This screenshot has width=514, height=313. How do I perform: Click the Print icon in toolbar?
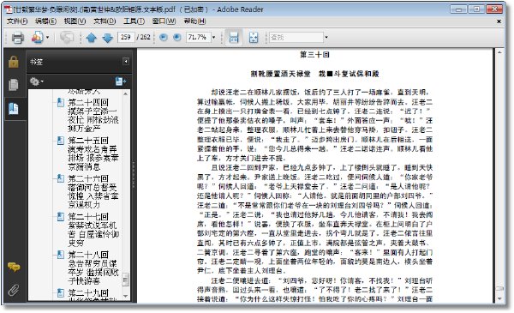[x=18, y=38]
